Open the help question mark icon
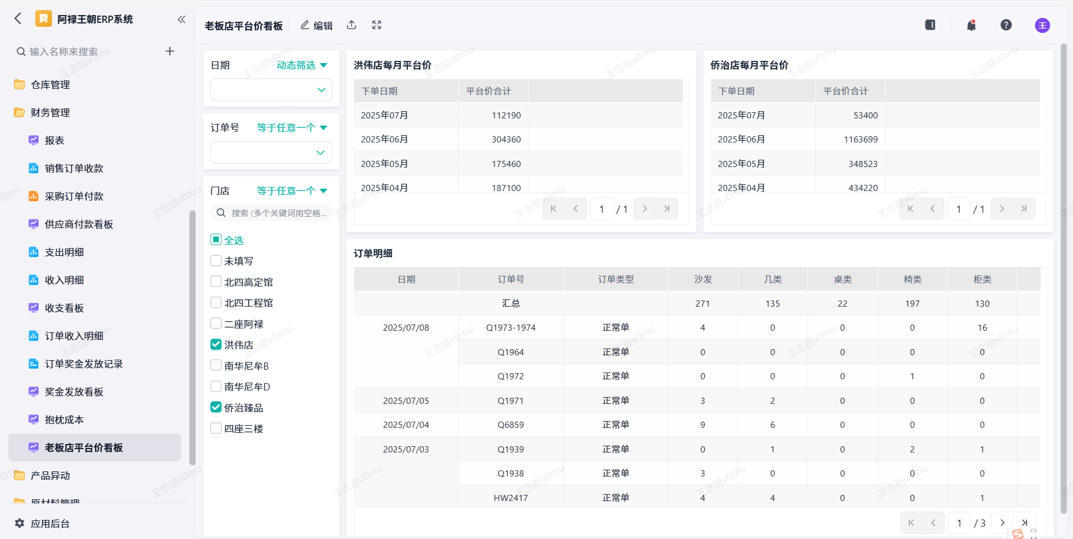 [1006, 25]
